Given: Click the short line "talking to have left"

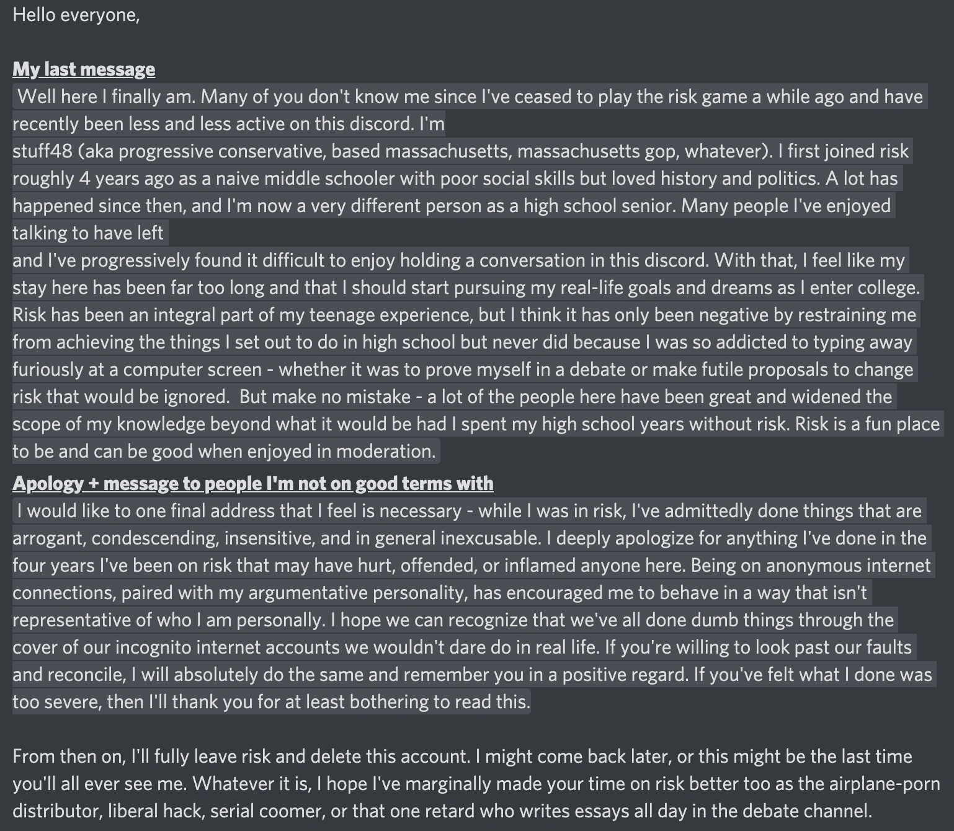Looking at the screenshot, I should (x=88, y=233).
